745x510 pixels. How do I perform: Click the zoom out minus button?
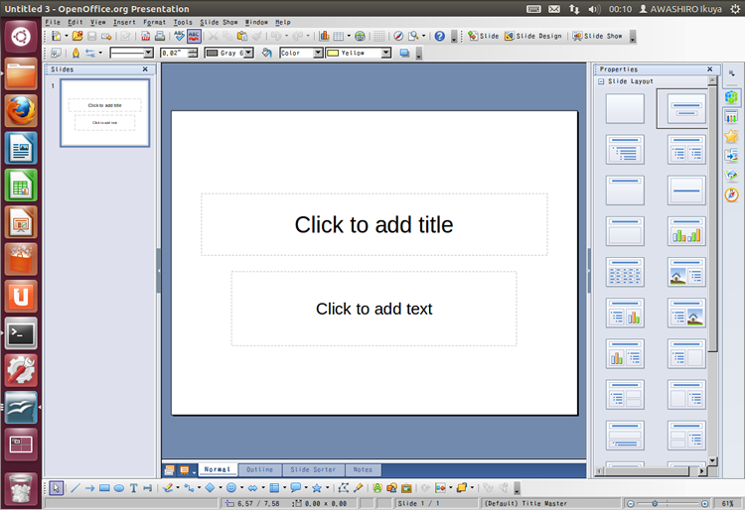[x=631, y=504]
